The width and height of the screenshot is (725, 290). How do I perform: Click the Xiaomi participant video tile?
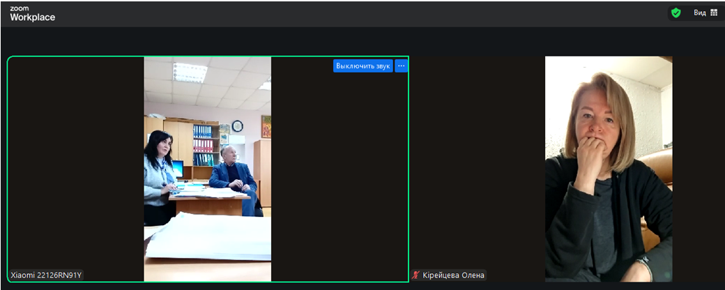click(x=208, y=169)
